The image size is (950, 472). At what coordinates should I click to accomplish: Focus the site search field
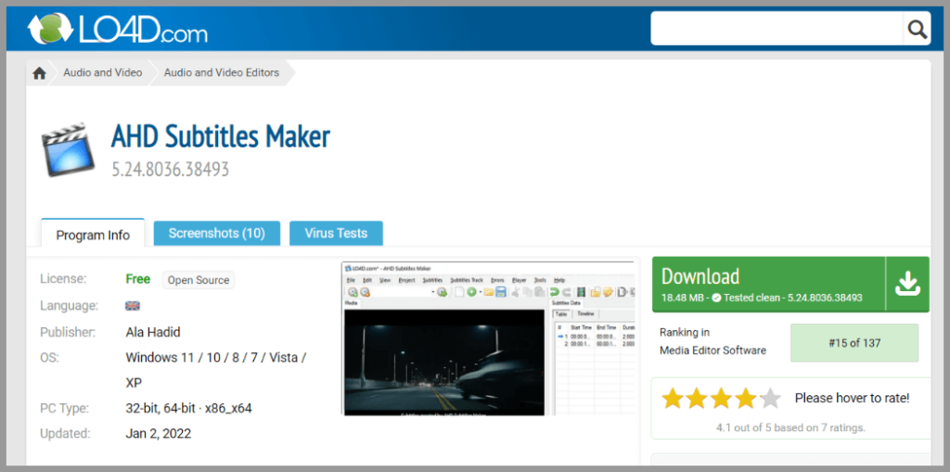click(x=777, y=29)
